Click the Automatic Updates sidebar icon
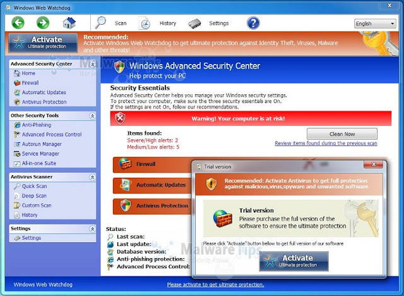Viewport: 404px width, 296px height. 17,92
